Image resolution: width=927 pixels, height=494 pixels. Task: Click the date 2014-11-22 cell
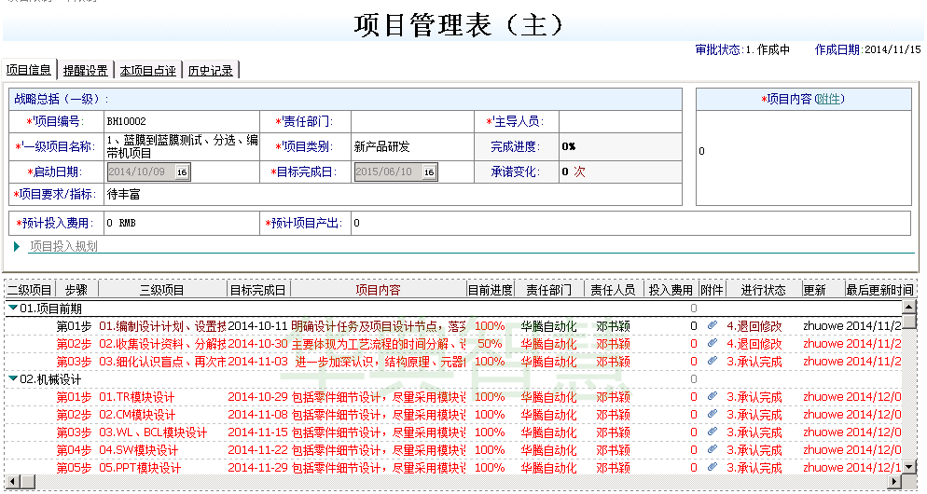point(257,449)
